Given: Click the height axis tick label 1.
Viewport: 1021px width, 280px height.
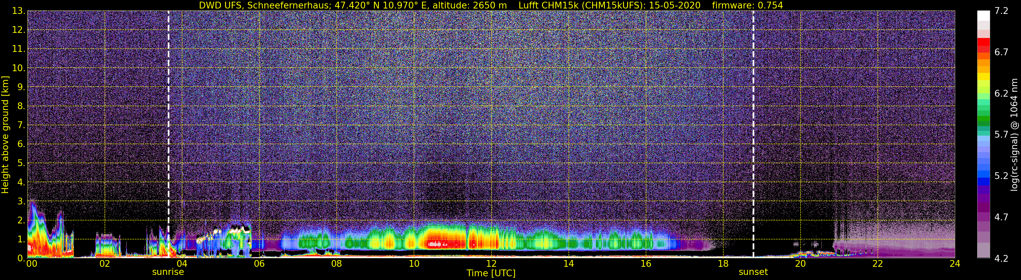Looking at the screenshot, I should click(x=21, y=239).
